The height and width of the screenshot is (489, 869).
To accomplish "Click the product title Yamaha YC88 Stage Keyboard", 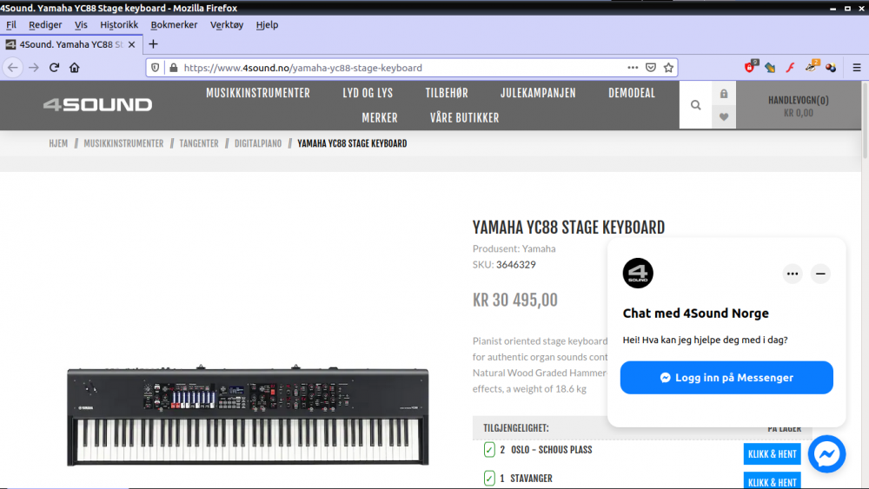I will 568,227.
